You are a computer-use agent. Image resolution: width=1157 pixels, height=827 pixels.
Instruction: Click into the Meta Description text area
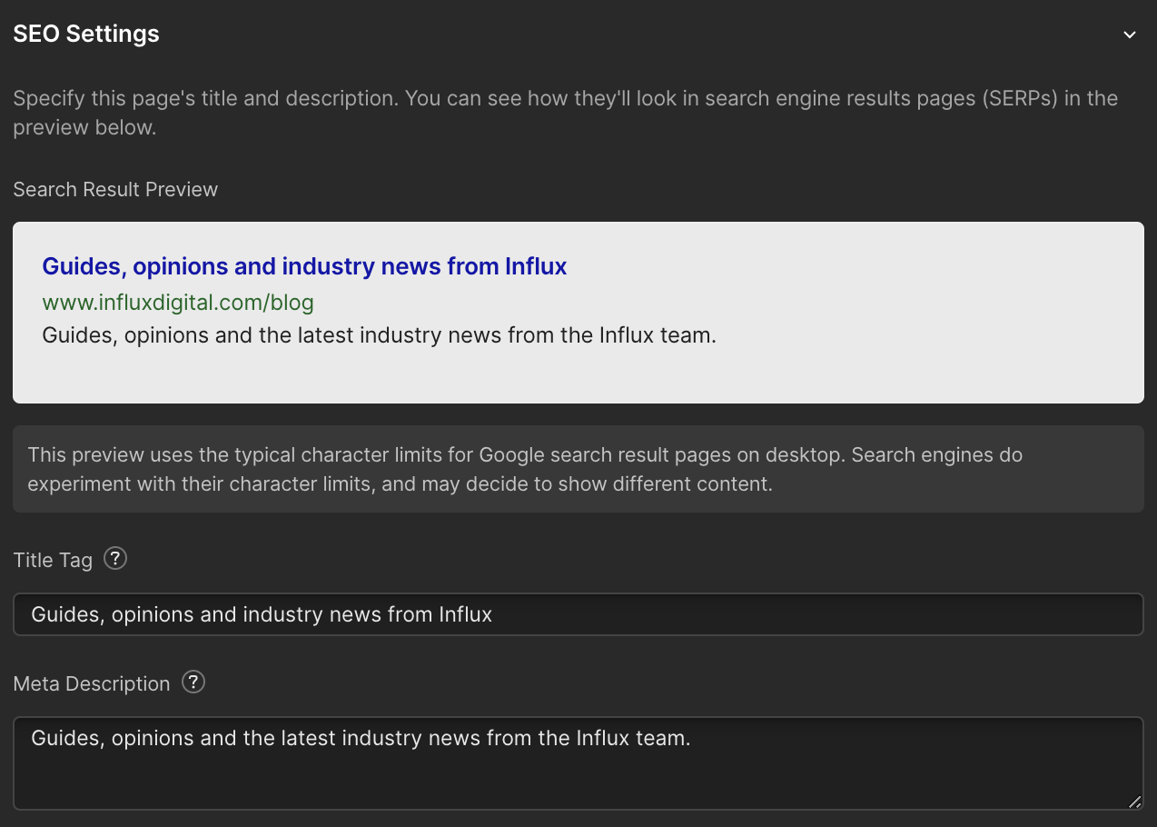pos(578,763)
